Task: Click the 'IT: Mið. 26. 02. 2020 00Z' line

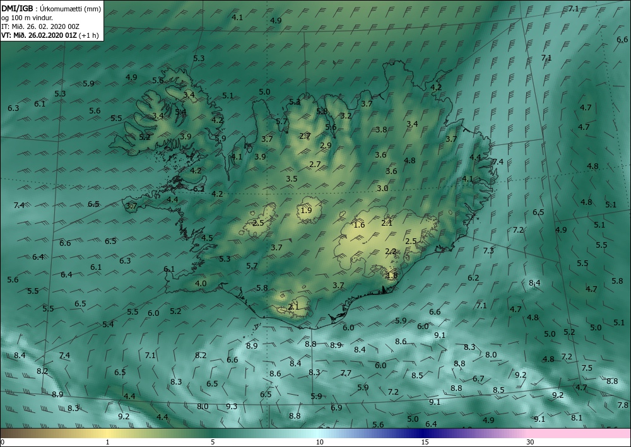Action: tap(40, 26)
